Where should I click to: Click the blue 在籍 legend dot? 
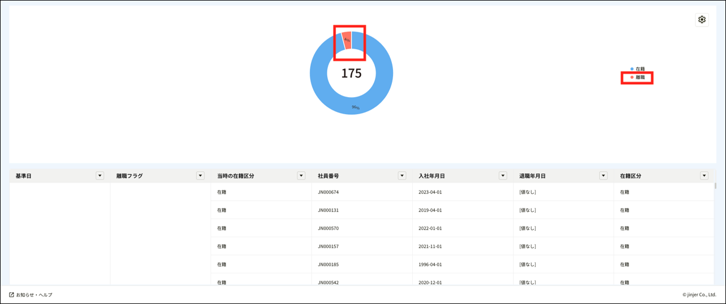tap(632, 69)
